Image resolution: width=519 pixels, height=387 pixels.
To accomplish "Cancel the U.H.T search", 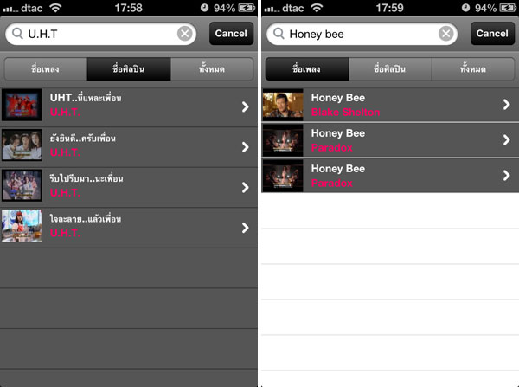I will click(x=231, y=34).
